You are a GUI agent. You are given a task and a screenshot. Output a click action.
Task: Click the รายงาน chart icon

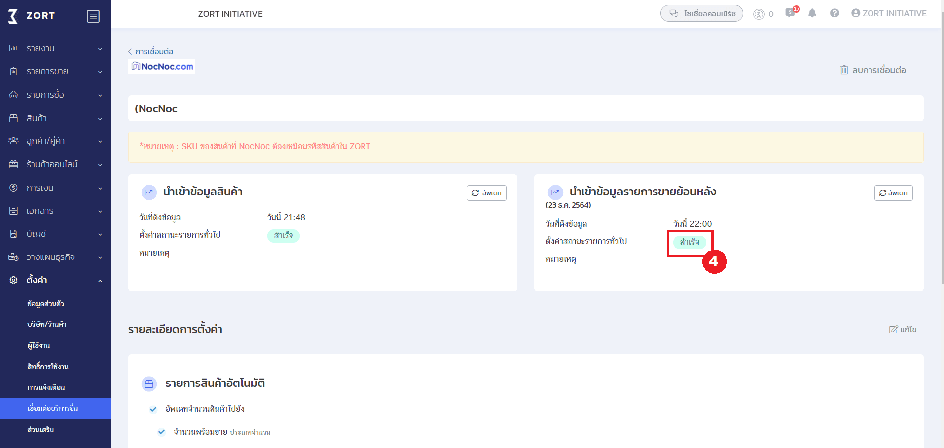[x=13, y=48]
